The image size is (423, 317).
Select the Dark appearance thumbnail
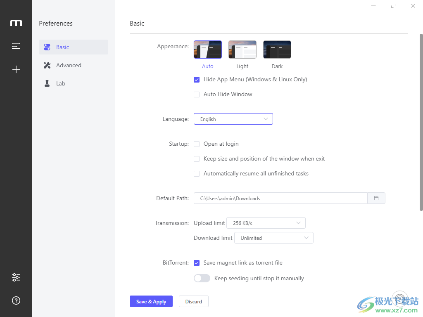coord(277,50)
